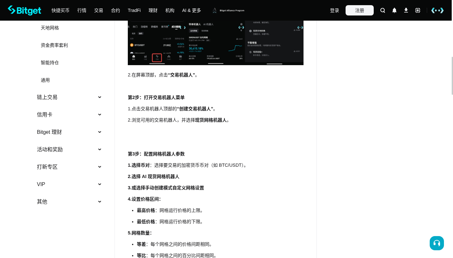Open customer support headset chat button
This screenshot has width=453, height=258.
(437, 243)
